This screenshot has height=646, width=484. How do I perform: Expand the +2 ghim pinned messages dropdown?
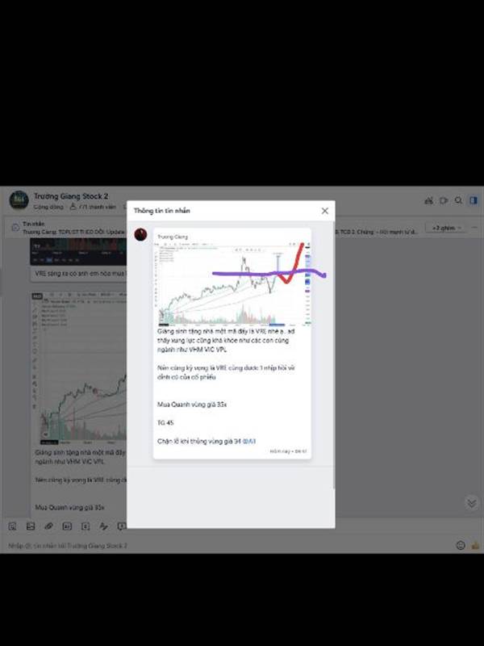pos(446,228)
